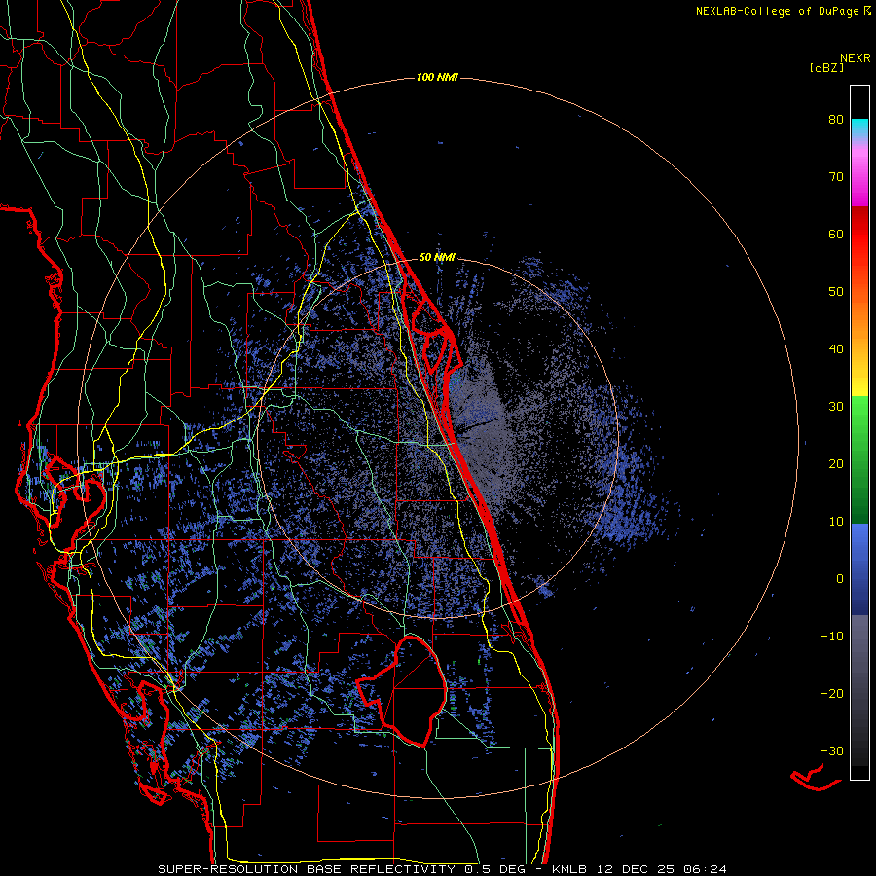Click the 70 dBZ legend value
Viewport: 876px width, 876px height.
click(x=836, y=177)
